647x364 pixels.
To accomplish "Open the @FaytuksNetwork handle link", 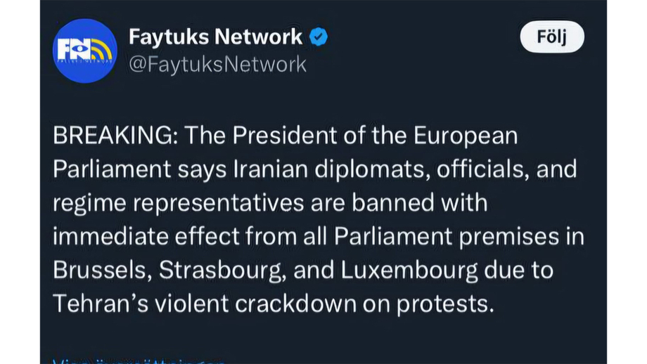I will (x=217, y=64).
